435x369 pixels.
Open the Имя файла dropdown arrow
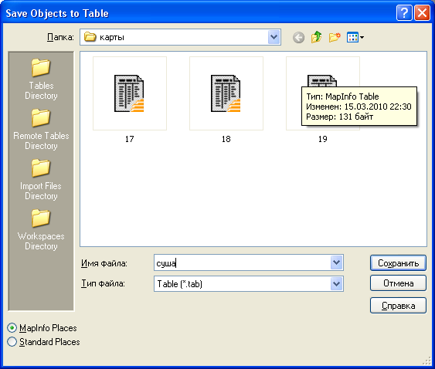coord(337,262)
